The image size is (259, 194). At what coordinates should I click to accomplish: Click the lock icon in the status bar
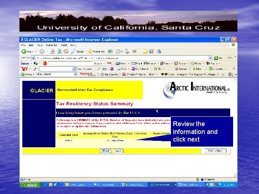197,179
